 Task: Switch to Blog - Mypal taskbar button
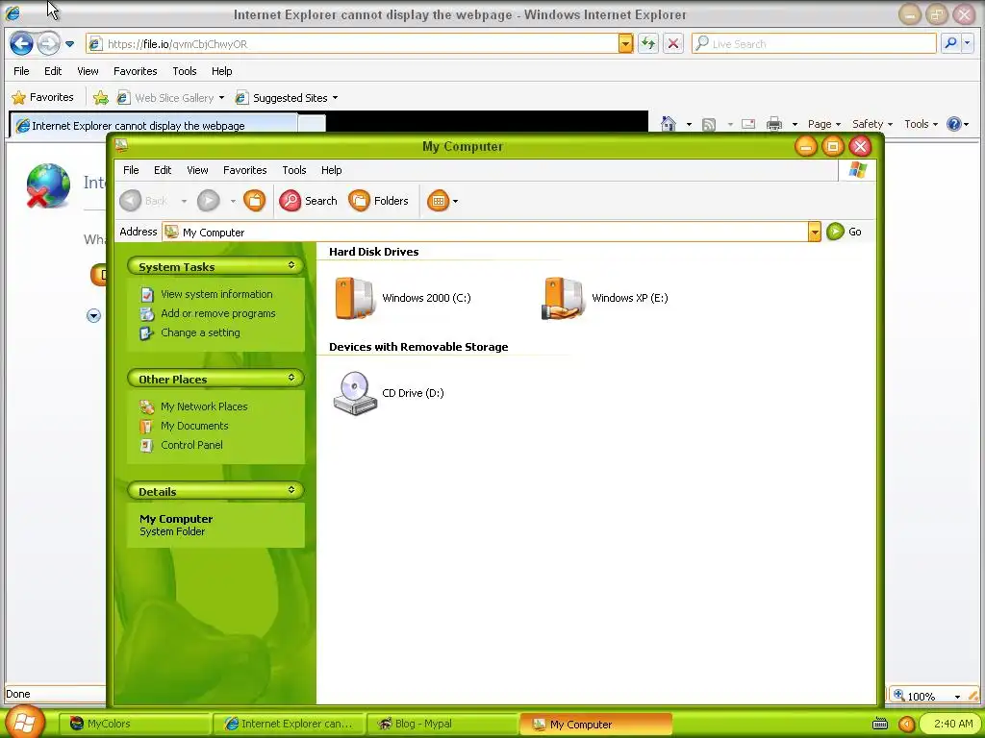click(x=442, y=724)
